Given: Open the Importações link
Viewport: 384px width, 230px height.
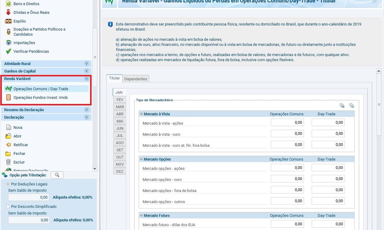Looking at the screenshot, I should (x=24, y=43).
